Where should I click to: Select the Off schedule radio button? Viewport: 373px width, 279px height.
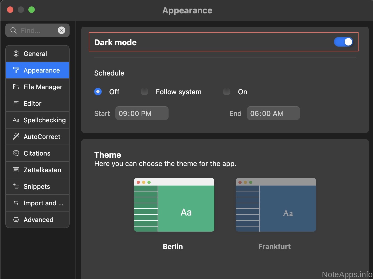click(x=98, y=92)
